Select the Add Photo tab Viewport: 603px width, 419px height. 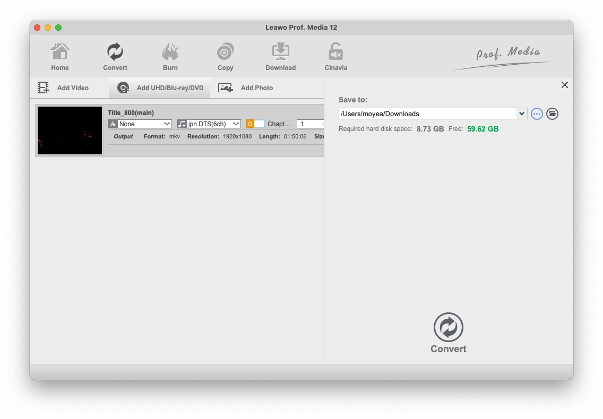(246, 88)
